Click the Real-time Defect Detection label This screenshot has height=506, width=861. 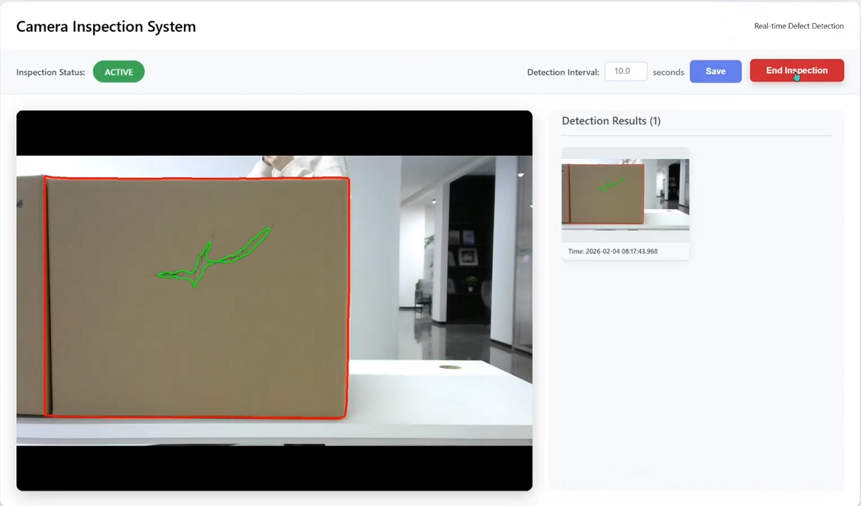(799, 26)
